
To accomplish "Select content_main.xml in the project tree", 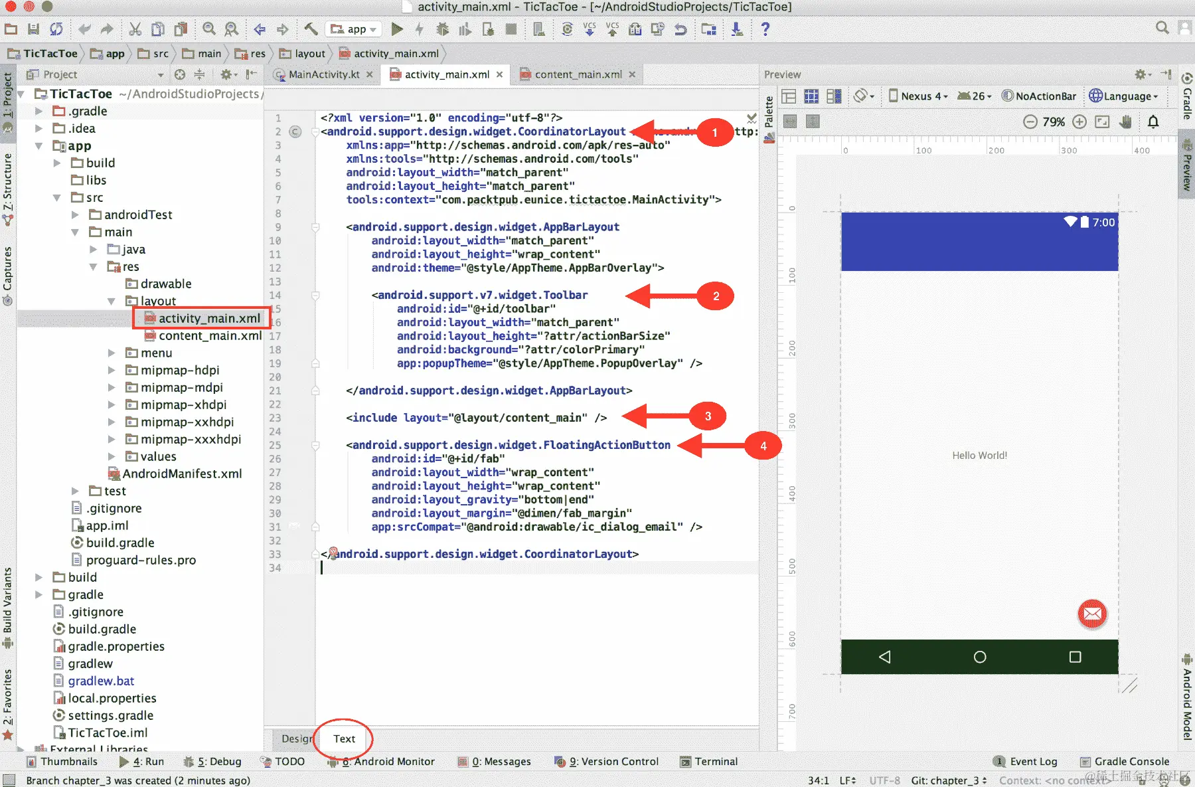I will [204, 336].
